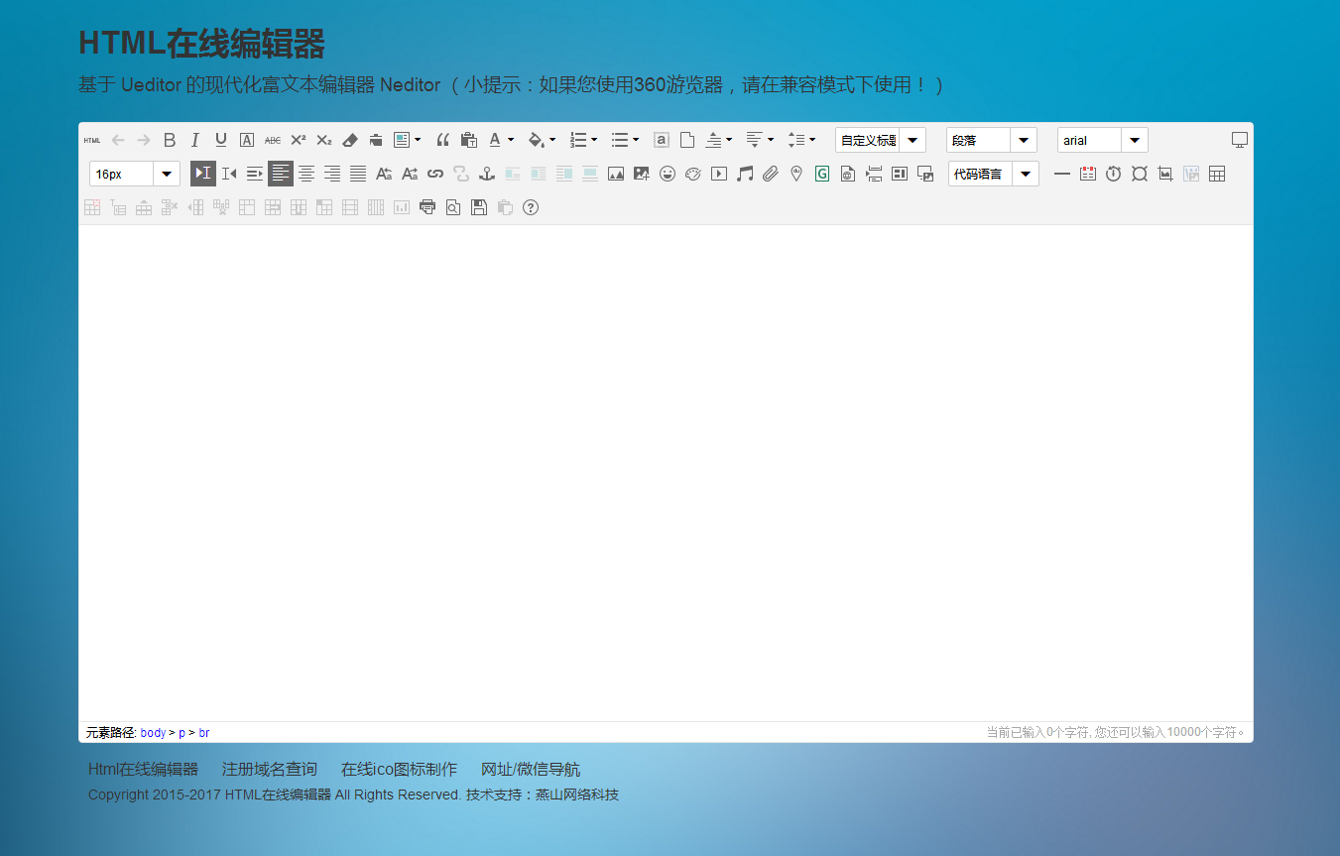Insert a hyperlink
The height and width of the screenshot is (856, 1340).
pyautogui.click(x=435, y=174)
